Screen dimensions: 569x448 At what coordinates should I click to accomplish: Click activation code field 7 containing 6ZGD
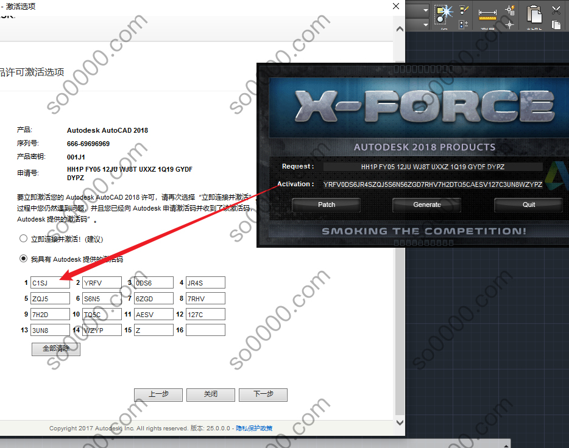(x=154, y=298)
